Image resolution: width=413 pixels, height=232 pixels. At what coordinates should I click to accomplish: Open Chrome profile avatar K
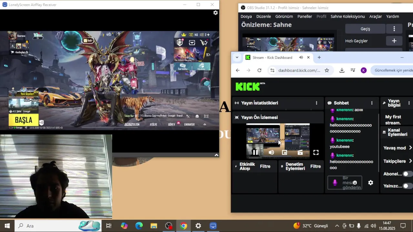[x=364, y=70]
